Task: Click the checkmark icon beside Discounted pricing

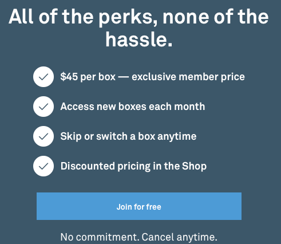Action: (x=43, y=166)
